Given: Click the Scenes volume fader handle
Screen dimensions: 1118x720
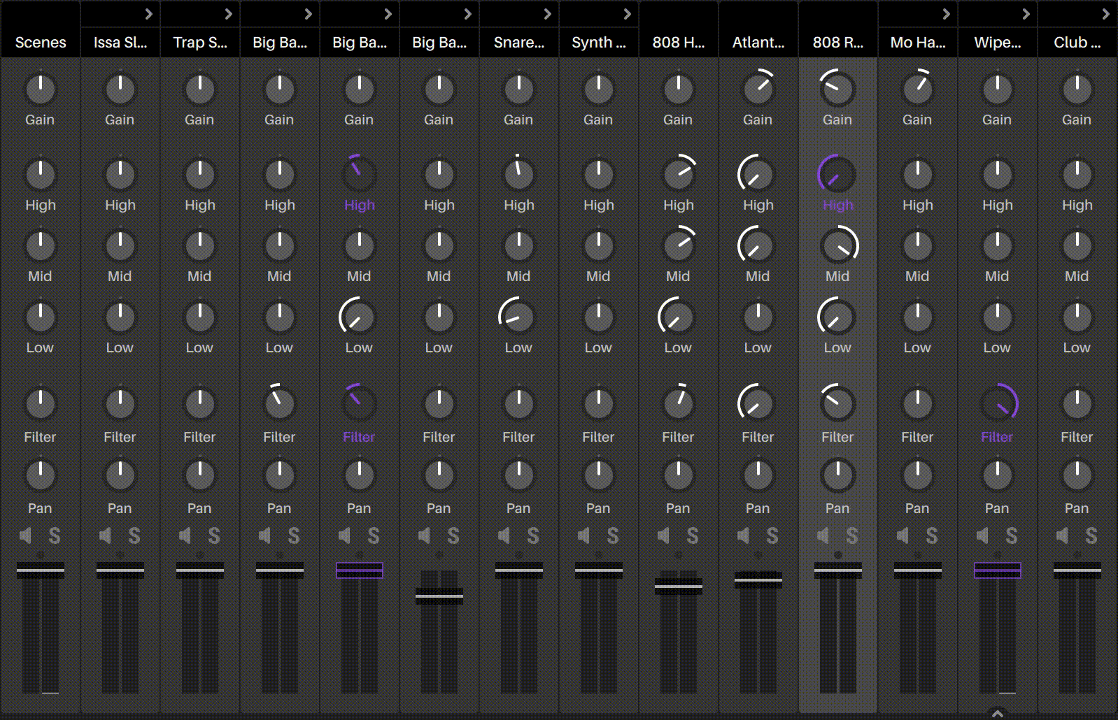Looking at the screenshot, I should pos(41,570).
